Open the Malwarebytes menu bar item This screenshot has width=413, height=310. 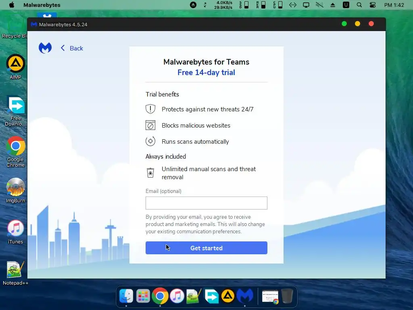coord(42,5)
